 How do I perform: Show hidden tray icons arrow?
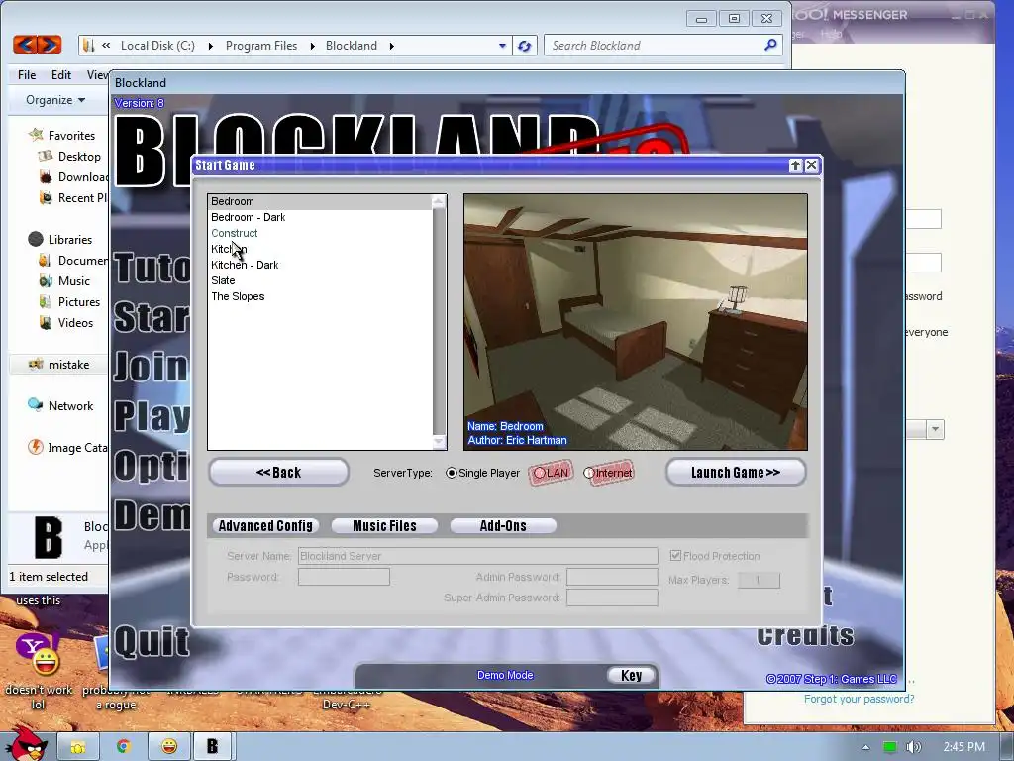pyautogui.click(x=865, y=747)
